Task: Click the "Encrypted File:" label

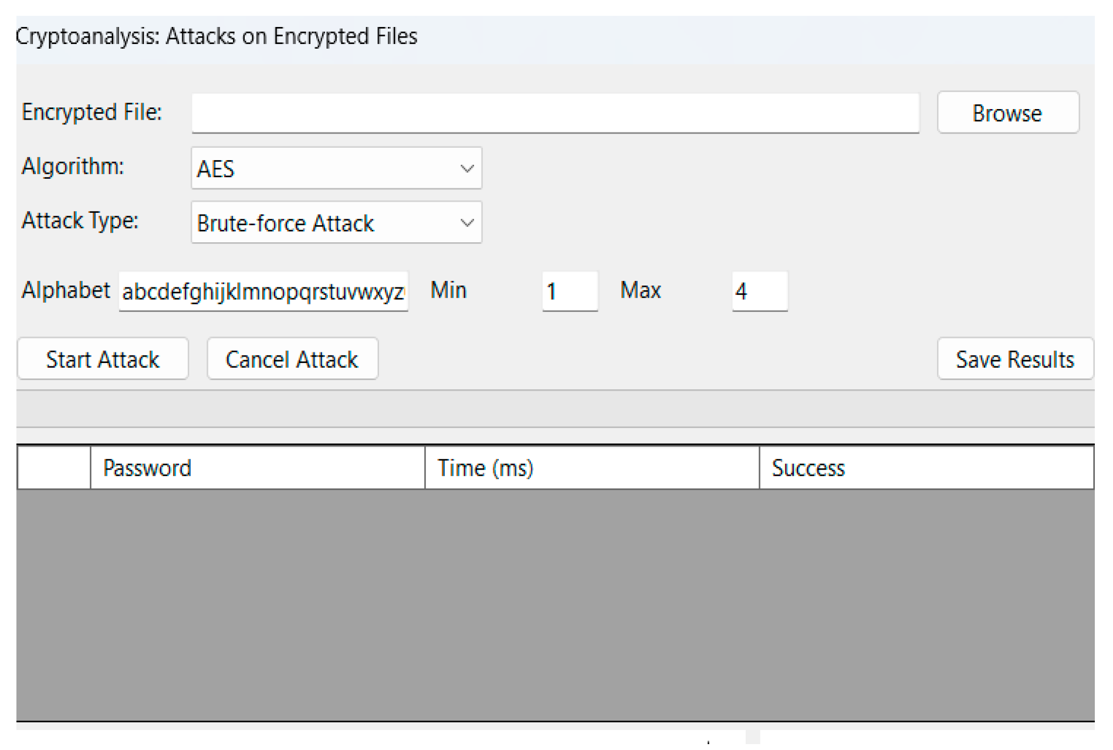Action: click(92, 112)
